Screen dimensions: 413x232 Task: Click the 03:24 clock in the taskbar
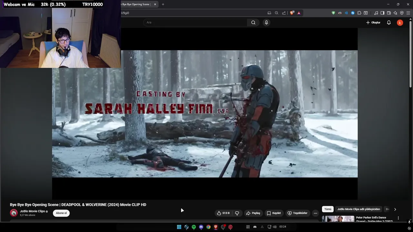(x=283, y=227)
